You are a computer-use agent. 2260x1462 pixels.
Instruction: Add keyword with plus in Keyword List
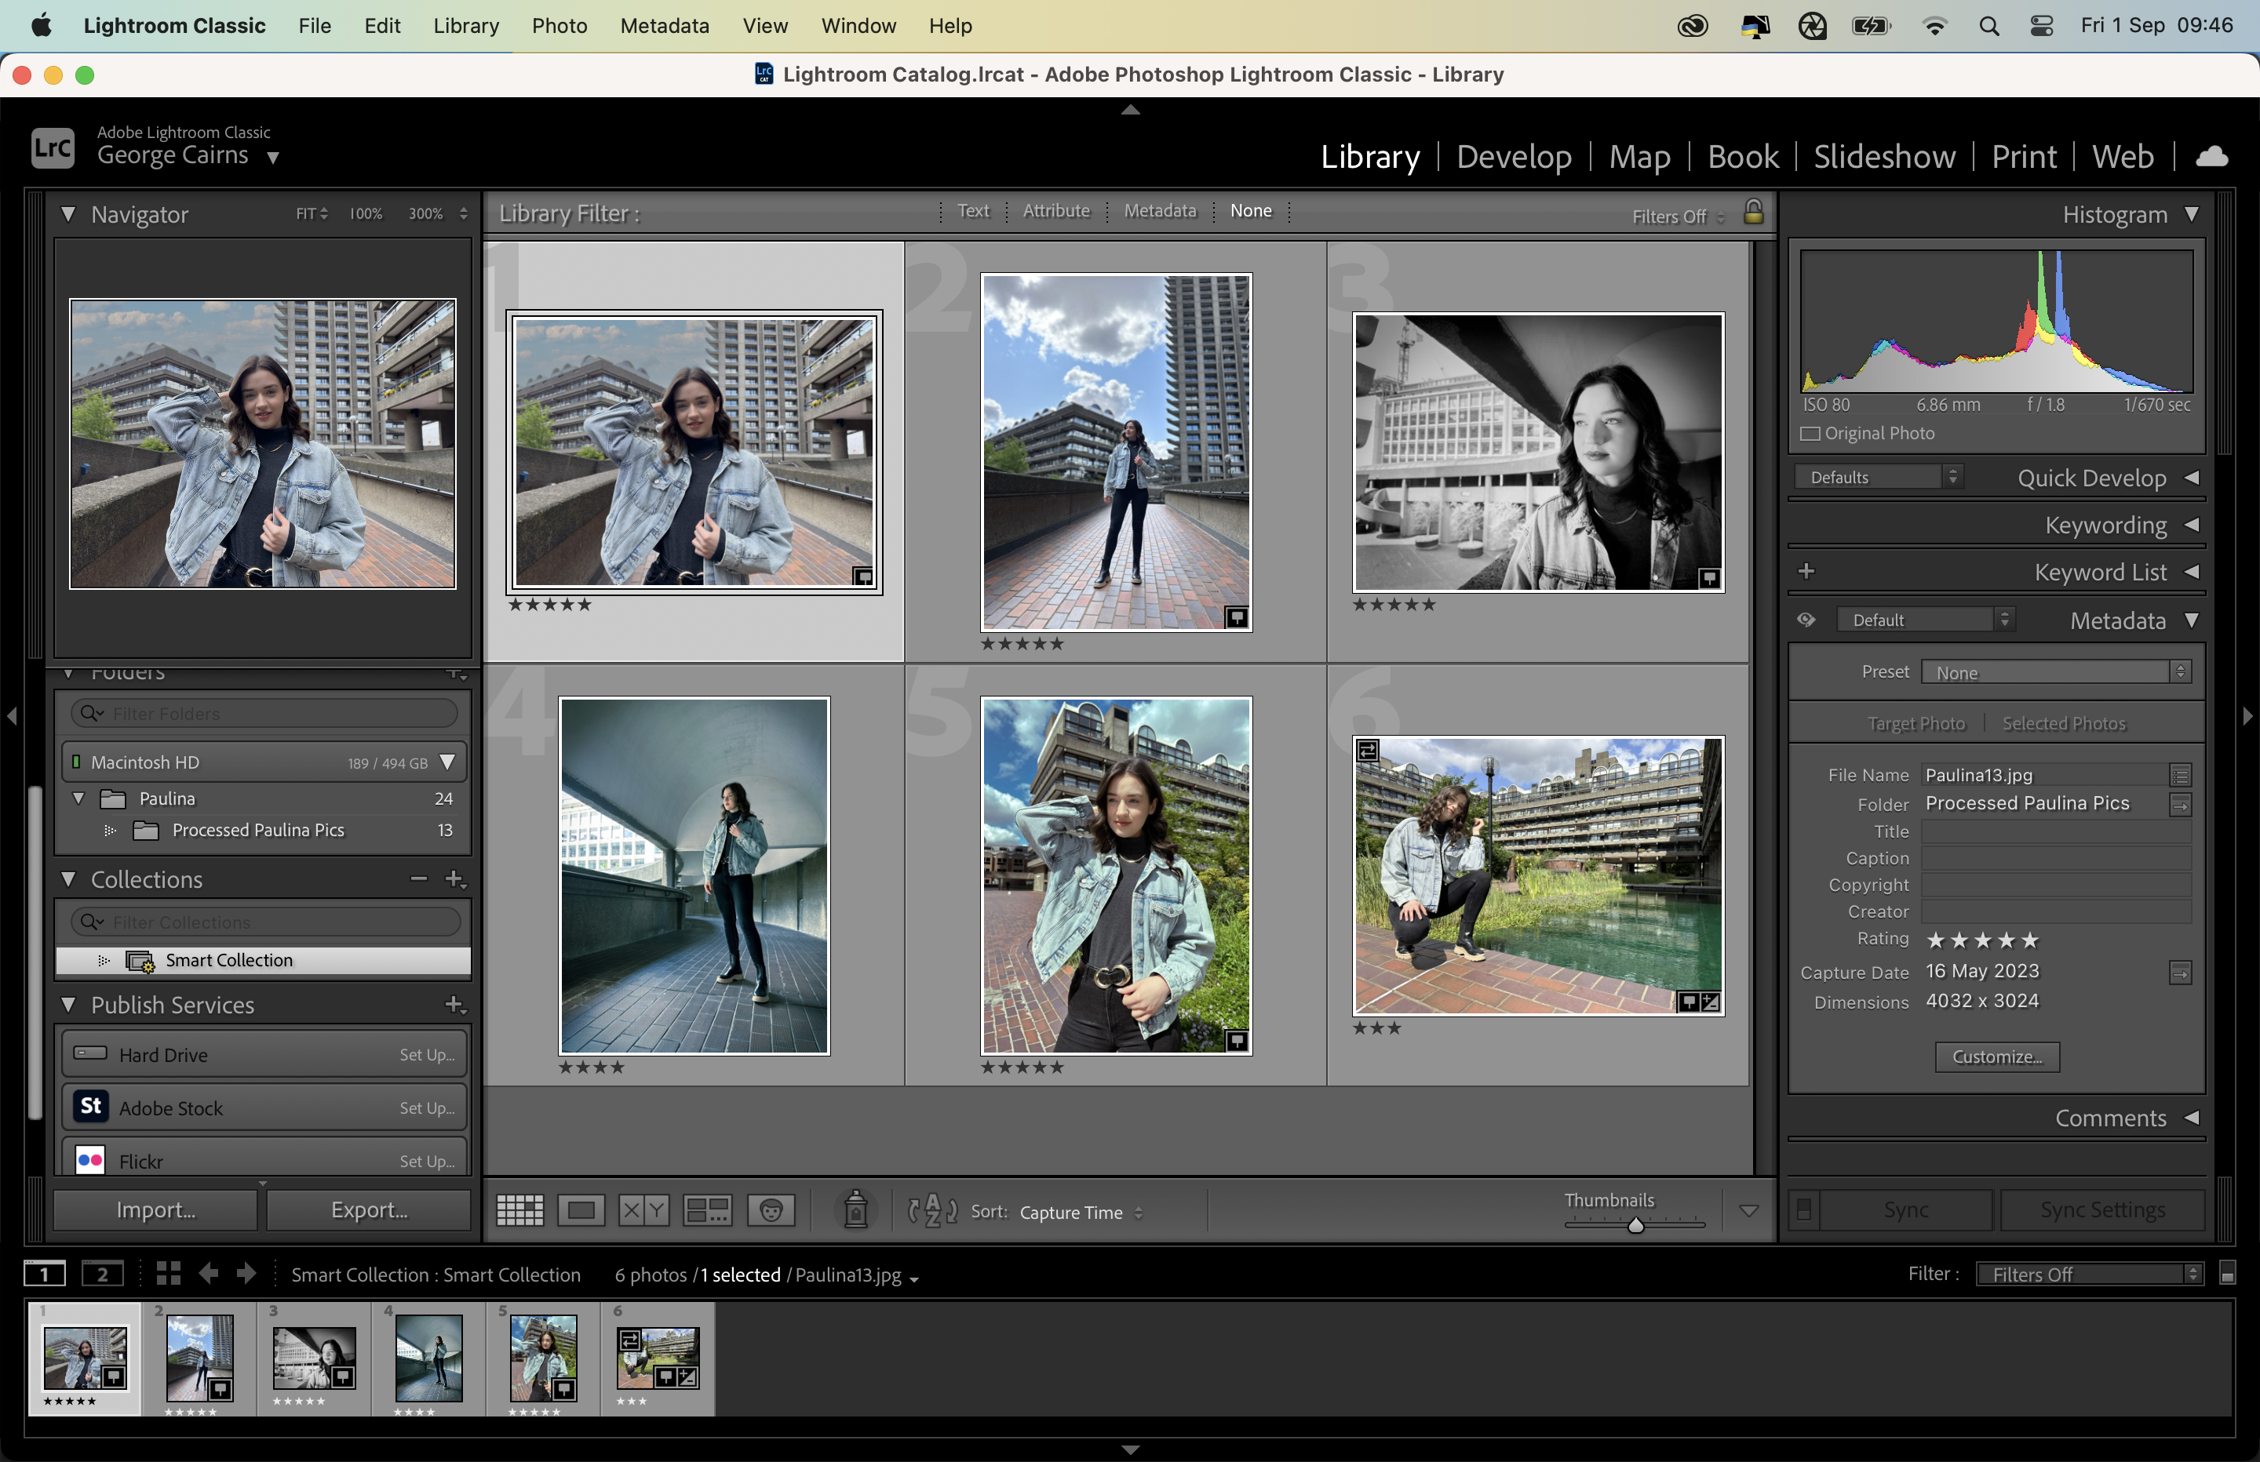pyautogui.click(x=1806, y=572)
